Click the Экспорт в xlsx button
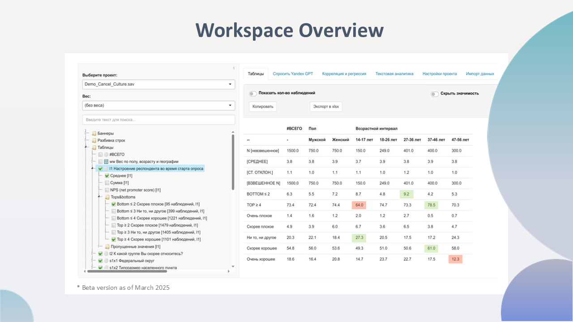This screenshot has height=322, width=573. click(326, 107)
